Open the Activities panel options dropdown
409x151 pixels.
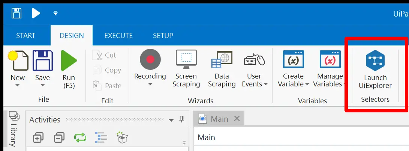point(171,120)
